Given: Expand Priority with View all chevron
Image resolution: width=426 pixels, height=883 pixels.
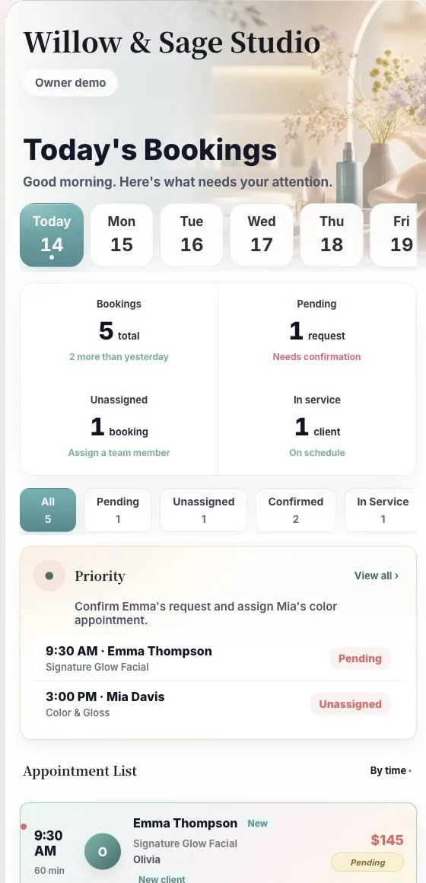Looking at the screenshot, I should pos(377,575).
